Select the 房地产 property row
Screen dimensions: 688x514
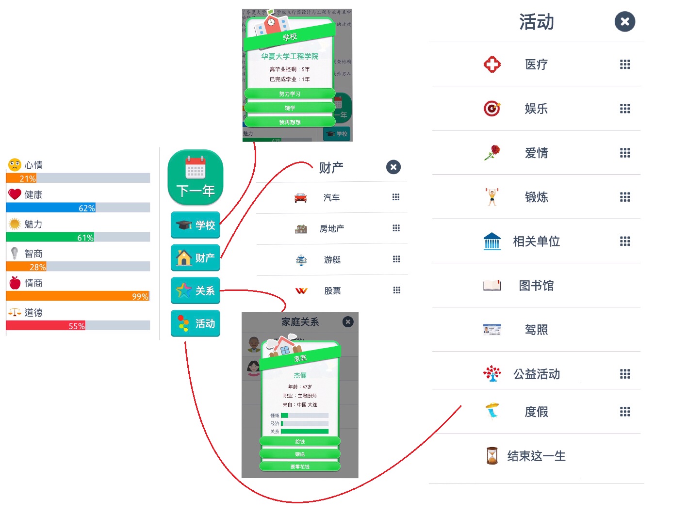tap(332, 228)
